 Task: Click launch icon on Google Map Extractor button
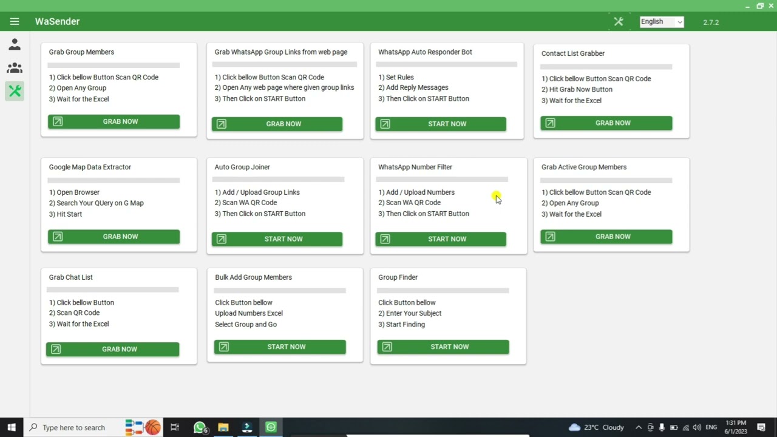pos(58,237)
